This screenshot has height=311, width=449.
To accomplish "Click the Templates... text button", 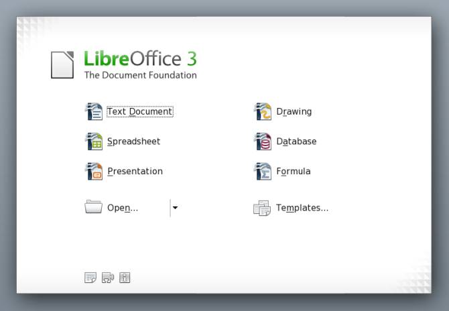I will click(x=302, y=208).
